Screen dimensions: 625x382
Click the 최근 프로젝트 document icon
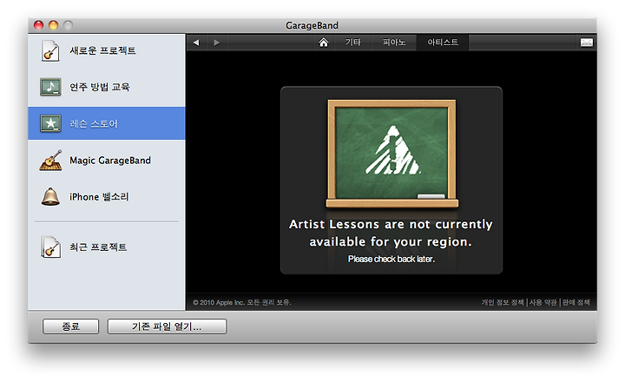(50, 247)
